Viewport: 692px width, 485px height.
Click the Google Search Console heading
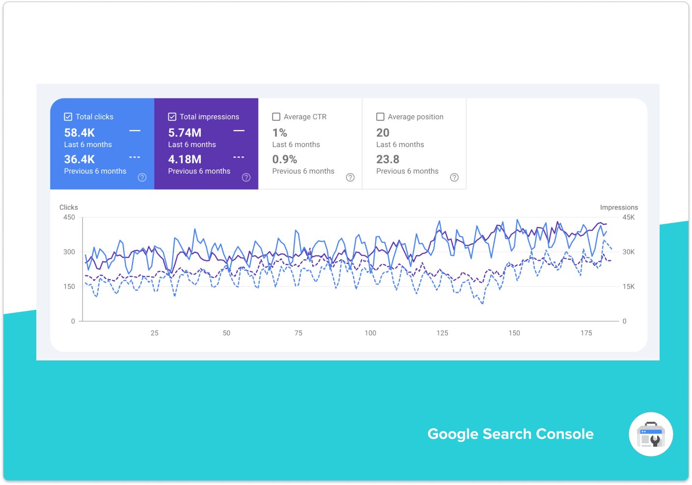click(x=510, y=434)
